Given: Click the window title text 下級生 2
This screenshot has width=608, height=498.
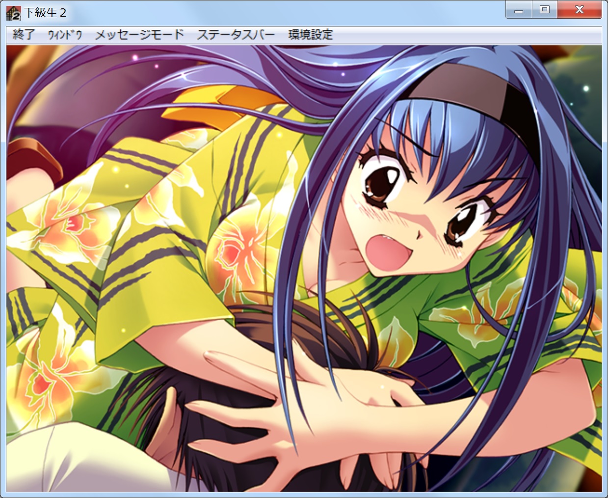Looking at the screenshot, I should pos(45,13).
